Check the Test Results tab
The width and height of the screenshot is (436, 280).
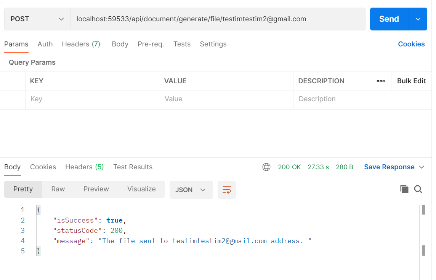(x=133, y=167)
